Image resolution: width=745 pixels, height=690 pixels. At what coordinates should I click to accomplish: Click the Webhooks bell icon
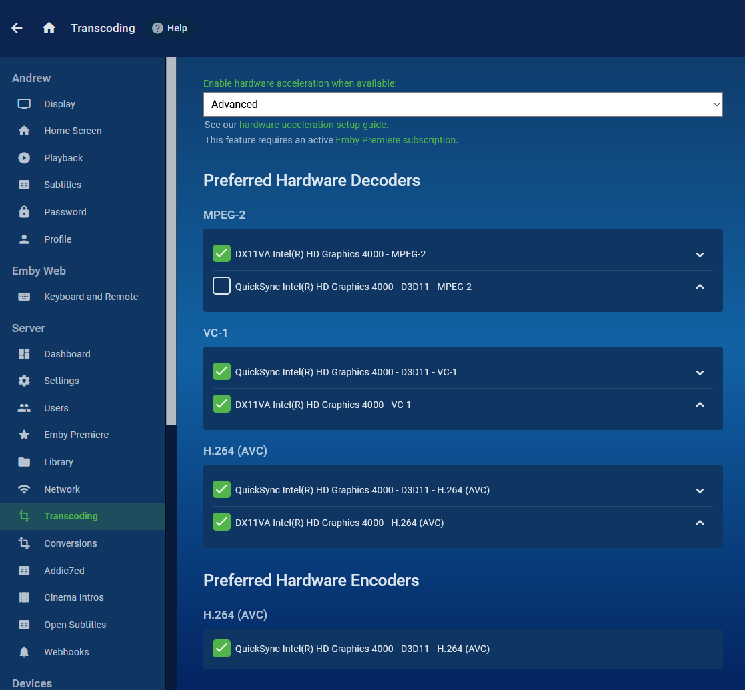24,652
